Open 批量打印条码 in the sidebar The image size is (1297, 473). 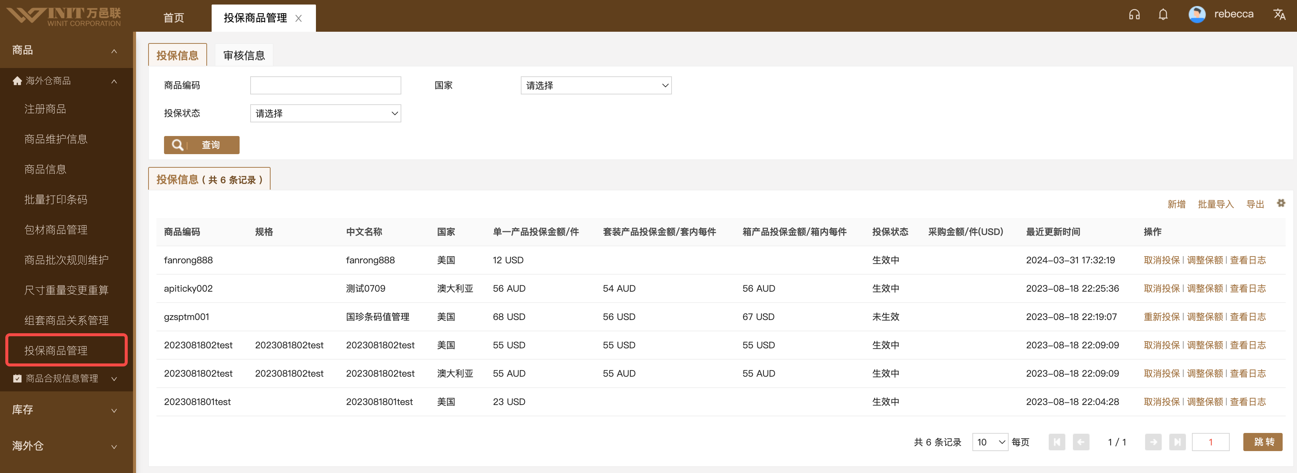click(x=56, y=200)
